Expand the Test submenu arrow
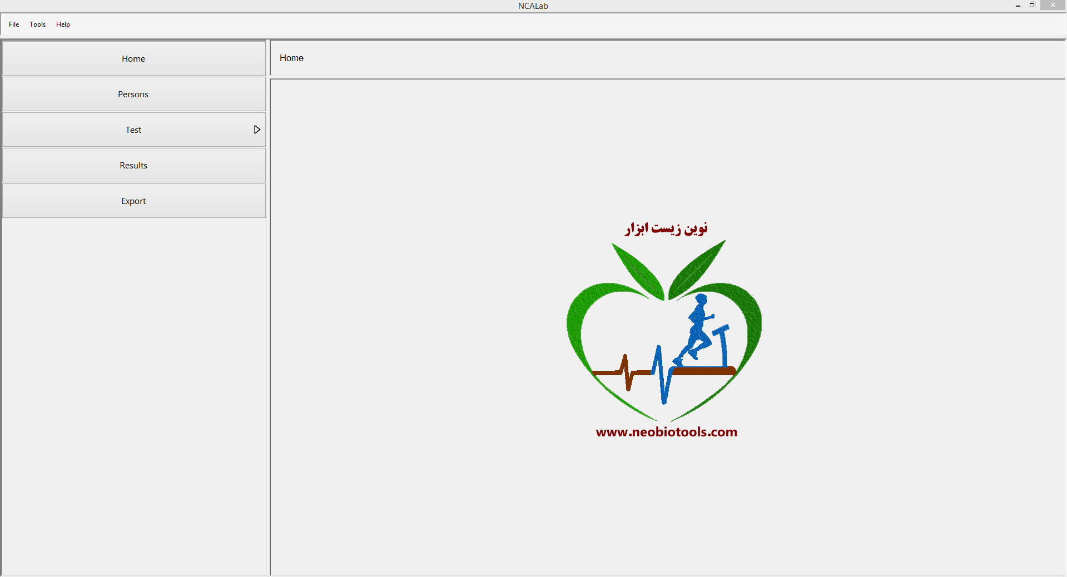Image resolution: width=1067 pixels, height=577 pixels. click(x=257, y=130)
